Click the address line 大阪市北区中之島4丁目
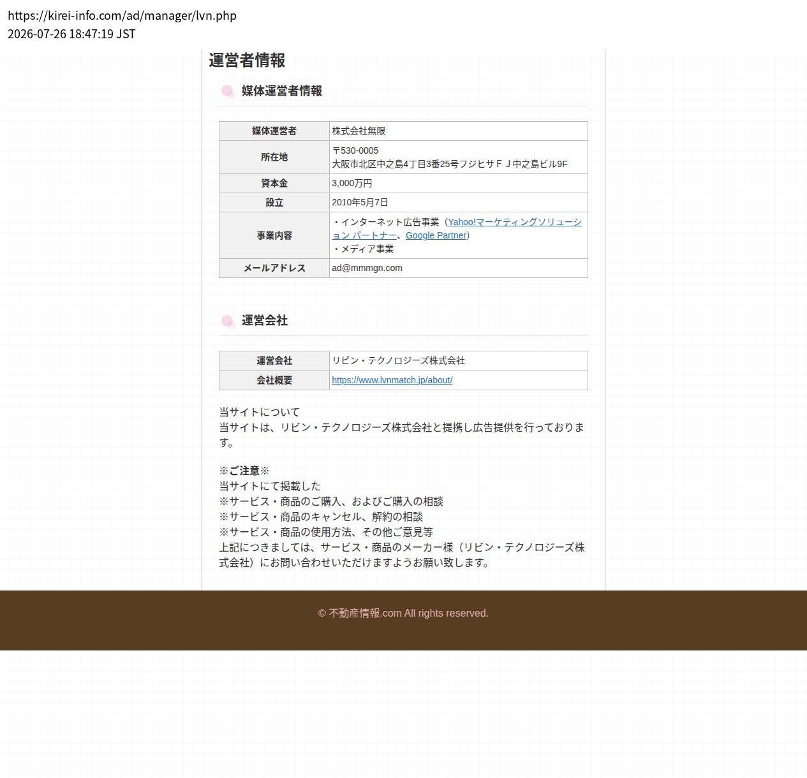 pyautogui.click(x=450, y=164)
